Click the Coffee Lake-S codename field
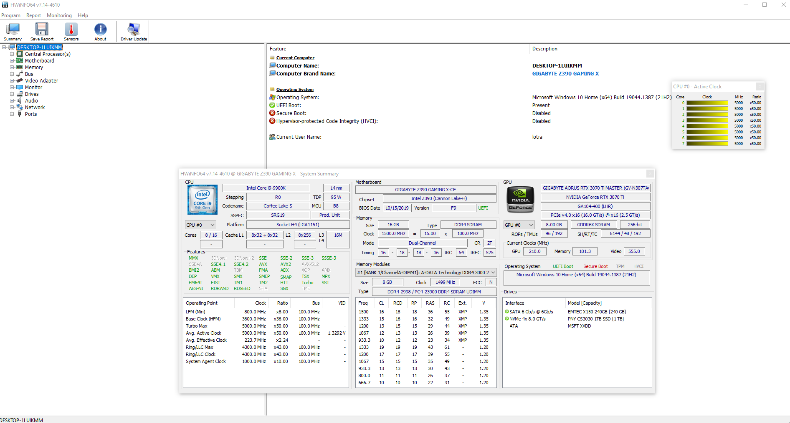790x423 pixels. click(x=278, y=206)
